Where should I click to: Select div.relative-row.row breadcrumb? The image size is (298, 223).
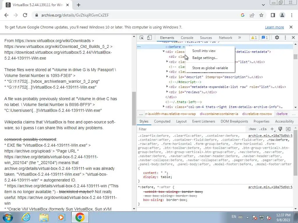tap(257, 114)
